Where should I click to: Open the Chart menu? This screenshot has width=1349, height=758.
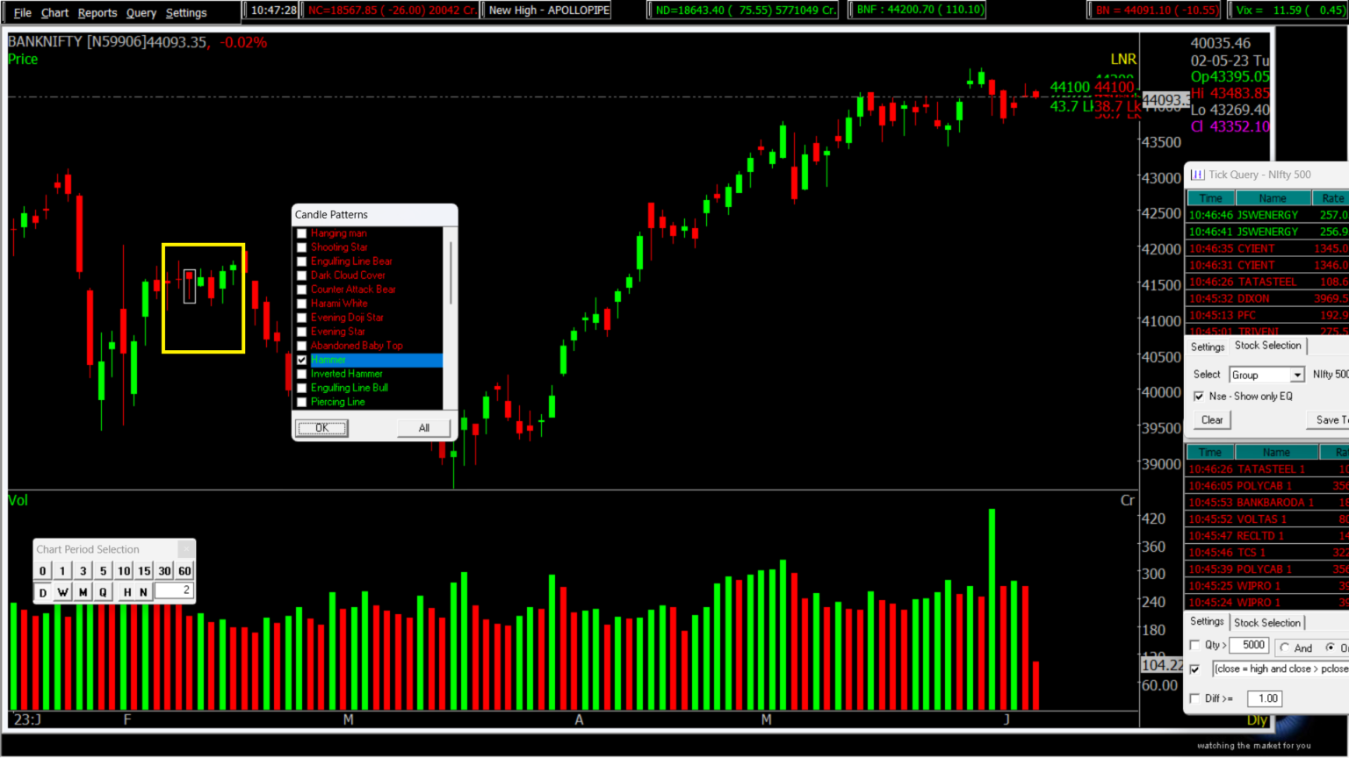pyautogui.click(x=54, y=12)
